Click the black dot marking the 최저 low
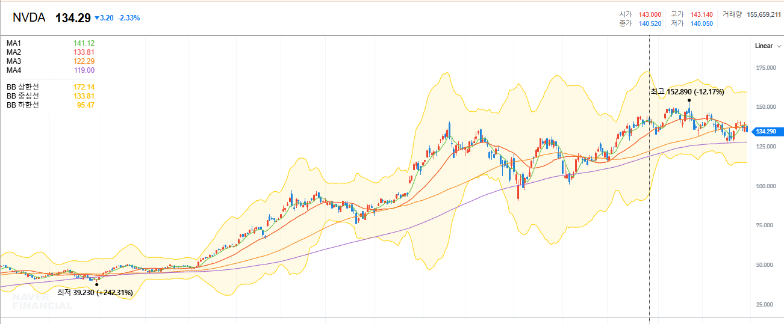Image resolution: width=784 pixels, height=324 pixels. [96, 284]
